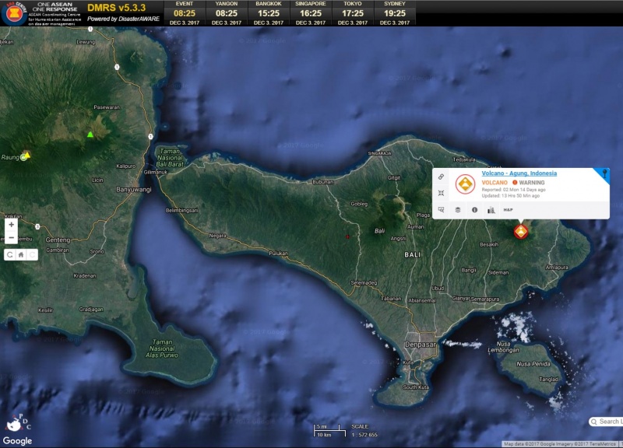Open the bar chart icon in popup
Viewport: 623px width, 448px height.
tap(491, 209)
